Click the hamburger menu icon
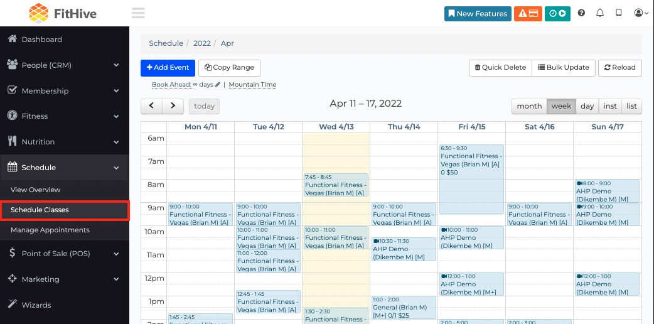 click(x=138, y=13)
